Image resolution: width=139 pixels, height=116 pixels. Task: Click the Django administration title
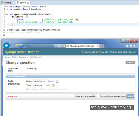point(22,52)
